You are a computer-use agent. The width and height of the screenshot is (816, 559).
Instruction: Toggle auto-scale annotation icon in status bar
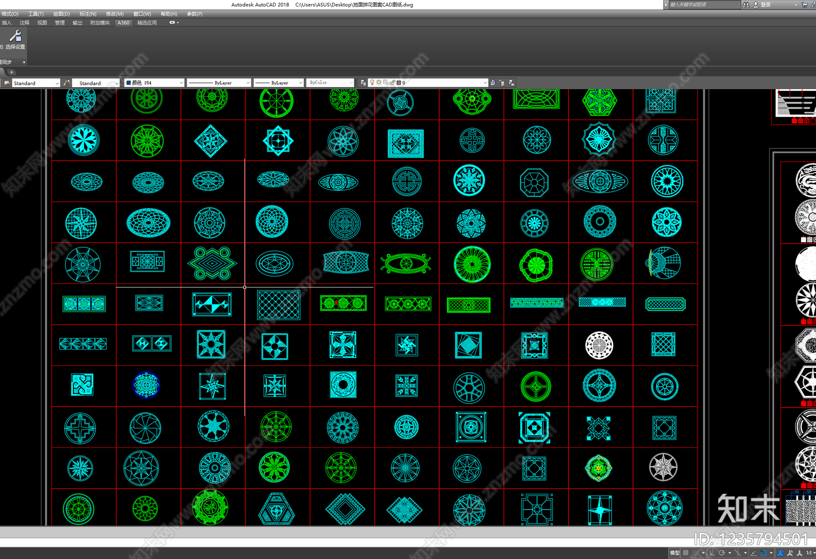click(790, 553)
